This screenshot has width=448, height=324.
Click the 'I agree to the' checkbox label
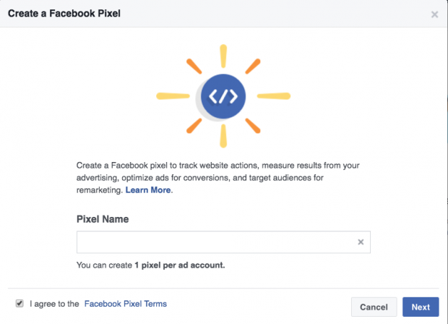(x=54, y=304)
